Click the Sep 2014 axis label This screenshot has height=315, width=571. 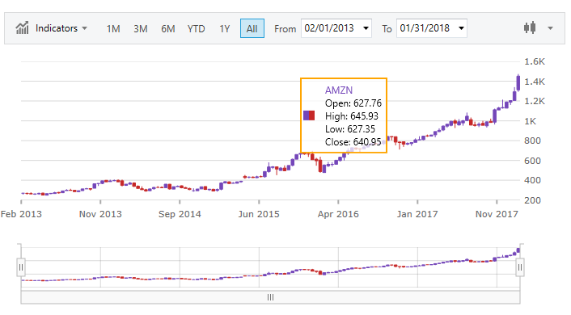pyautogui.click(x=180, y=214)
